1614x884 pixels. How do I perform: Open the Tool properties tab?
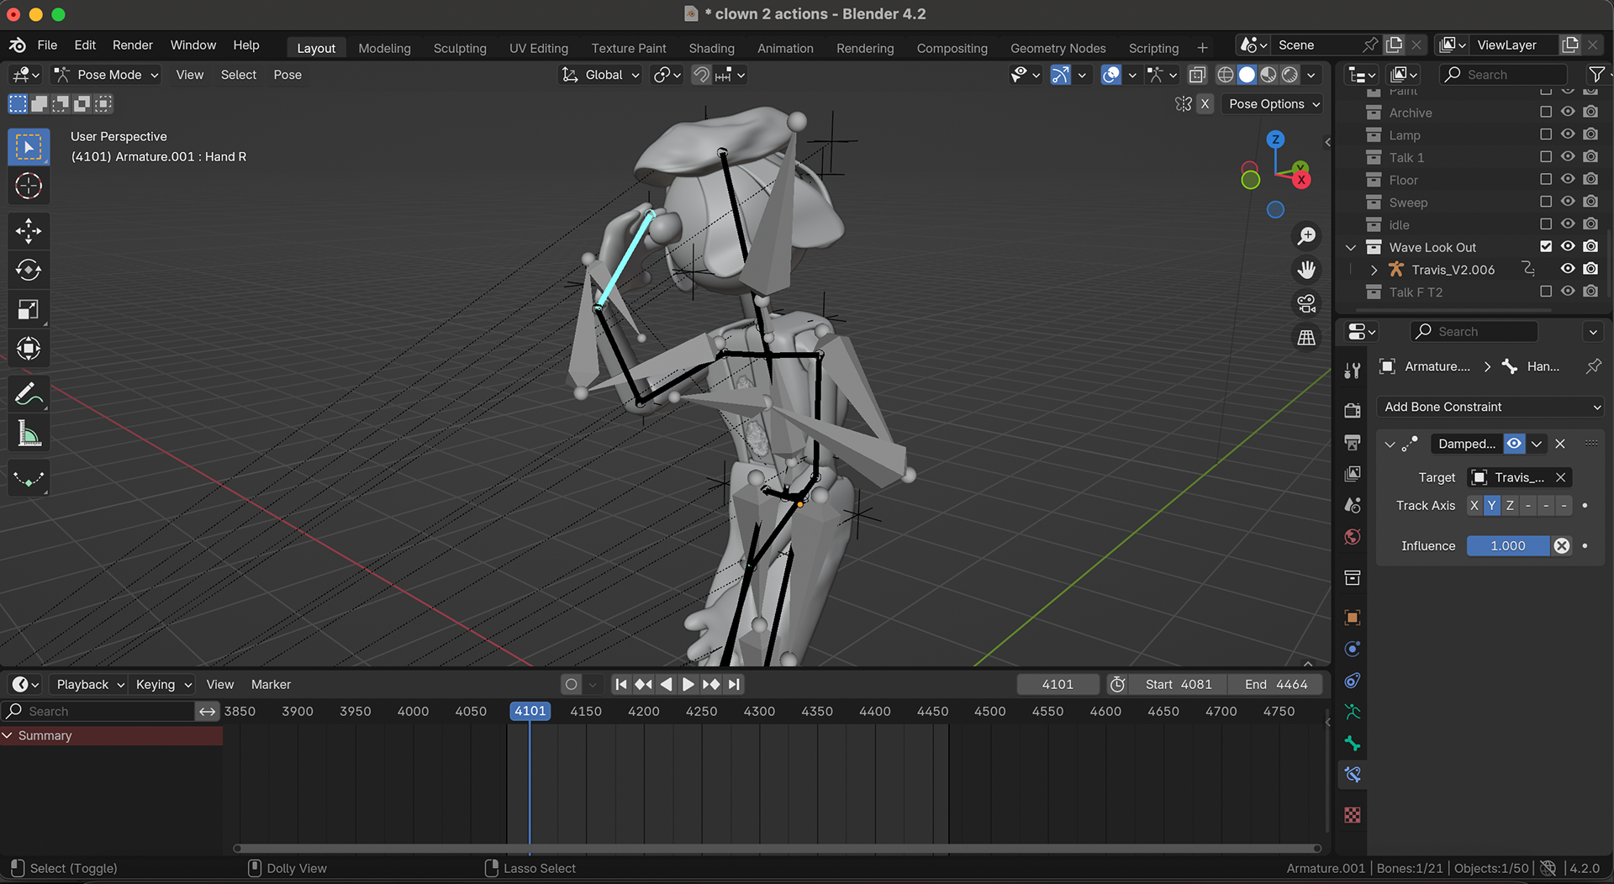pos(1352,371)
